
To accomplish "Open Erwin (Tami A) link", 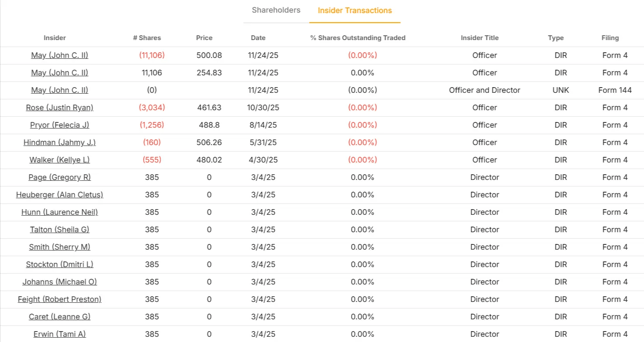I will (60, 334).
